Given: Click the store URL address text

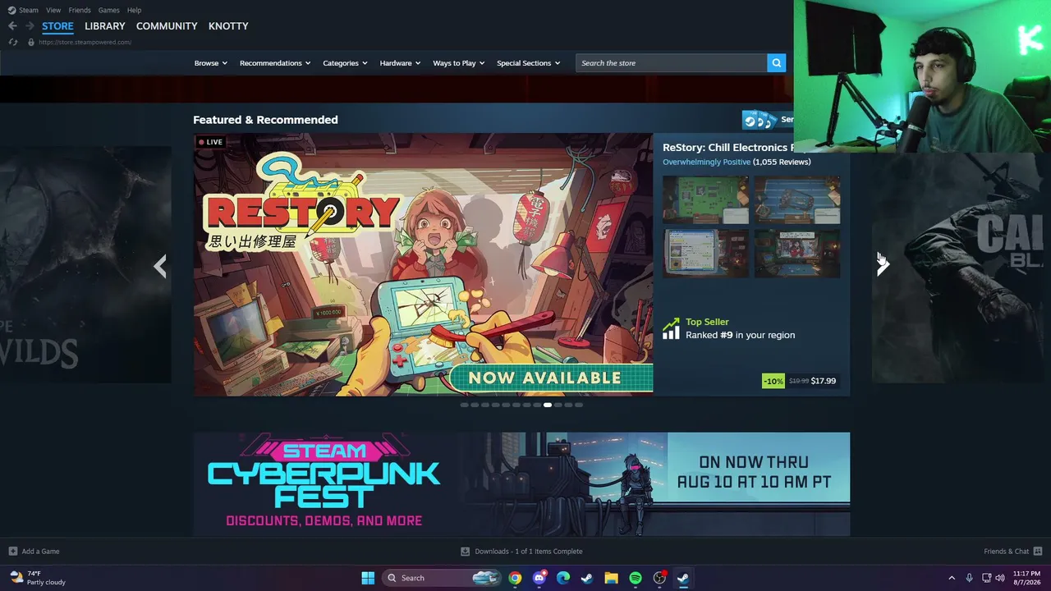Looking at the screenshot, I should (x=85, y=42).
